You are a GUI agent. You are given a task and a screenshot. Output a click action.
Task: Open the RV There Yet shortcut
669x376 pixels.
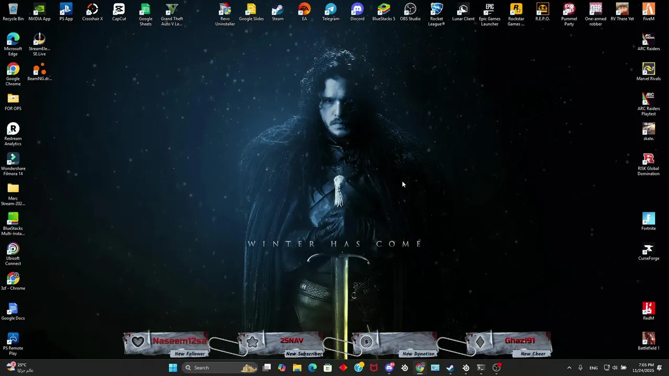[622, 13]
